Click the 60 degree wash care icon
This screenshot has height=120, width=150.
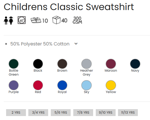point(22,20)
